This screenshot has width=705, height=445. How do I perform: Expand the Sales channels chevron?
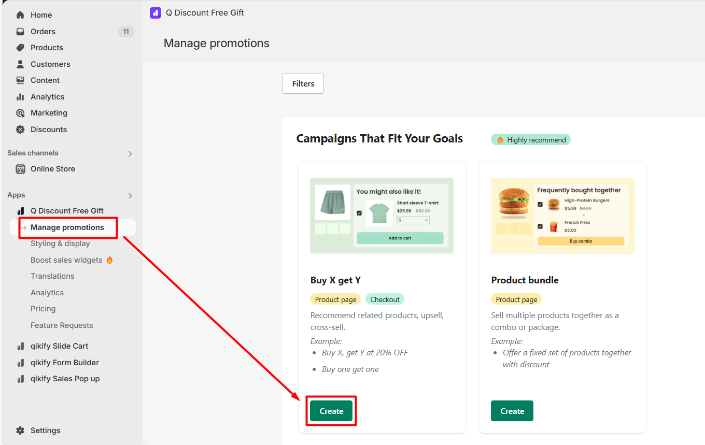pos(130,154)
